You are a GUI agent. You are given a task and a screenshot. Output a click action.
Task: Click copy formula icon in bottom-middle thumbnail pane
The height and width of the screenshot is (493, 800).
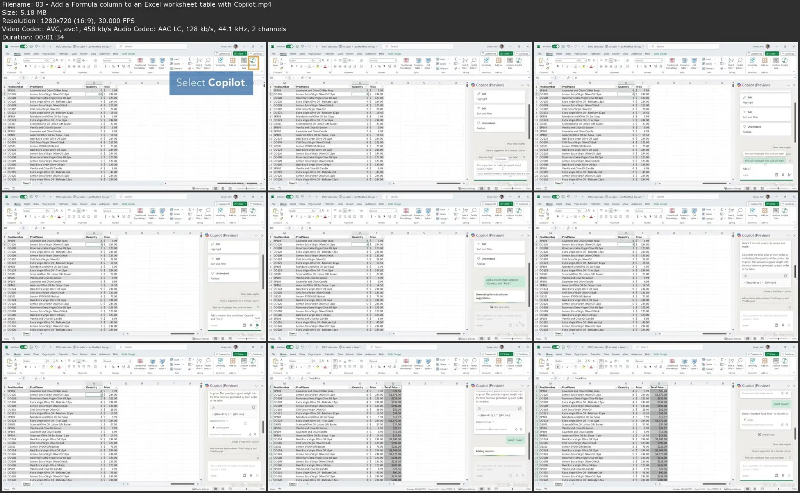click(x=520, y=408)
